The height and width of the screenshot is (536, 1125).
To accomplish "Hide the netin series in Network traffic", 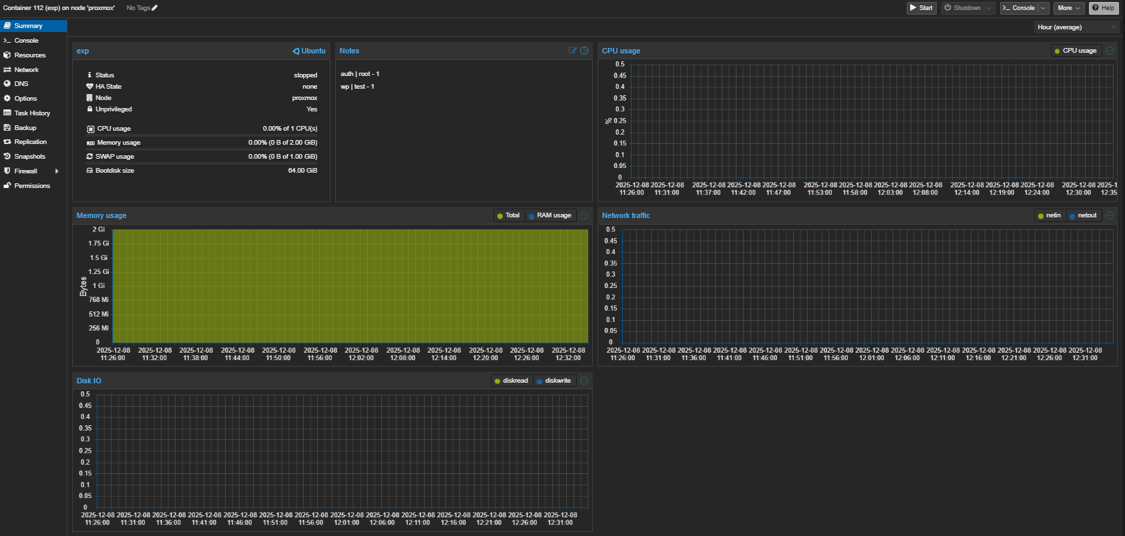I will 1050,215.
